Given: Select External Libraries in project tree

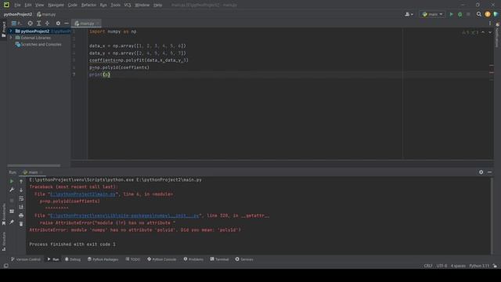Looking at the screenshot, I should (x=35, y=38).
